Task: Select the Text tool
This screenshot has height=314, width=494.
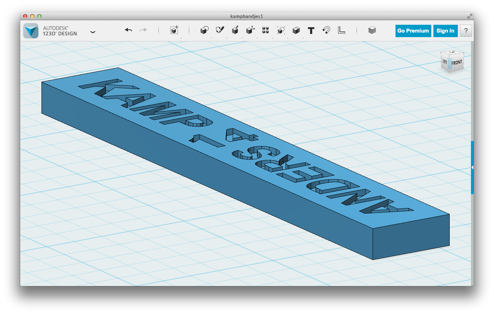Action: [x=311, y=30]
